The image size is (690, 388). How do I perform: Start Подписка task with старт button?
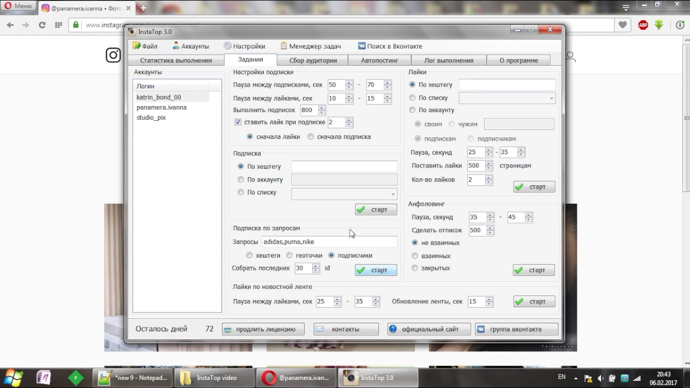click(x=376, y=210)
